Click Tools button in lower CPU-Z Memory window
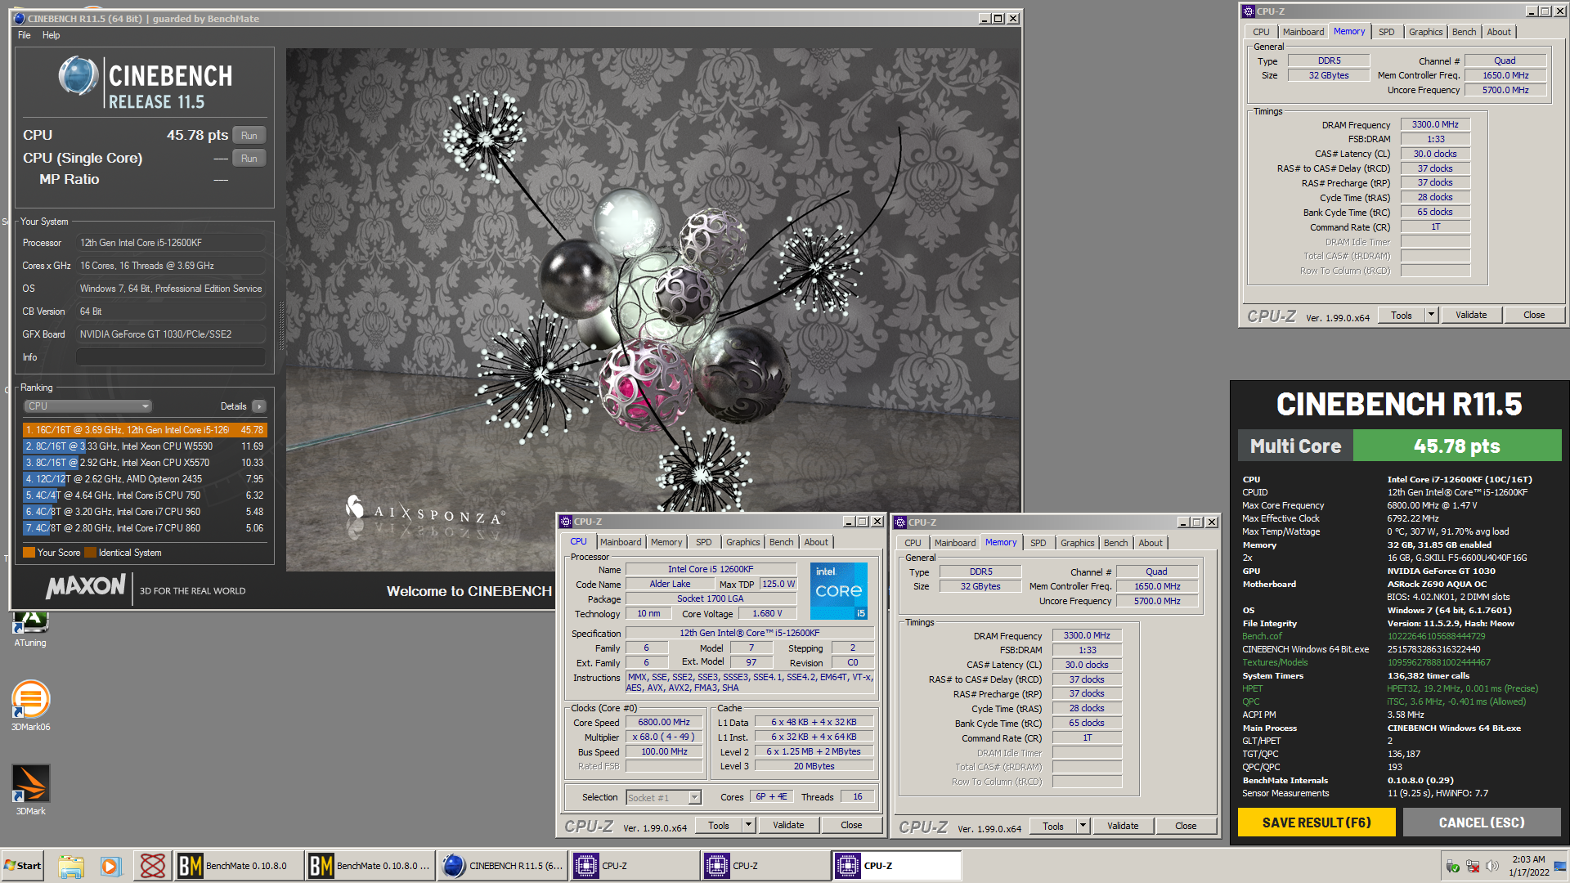 pos(1053,826)
